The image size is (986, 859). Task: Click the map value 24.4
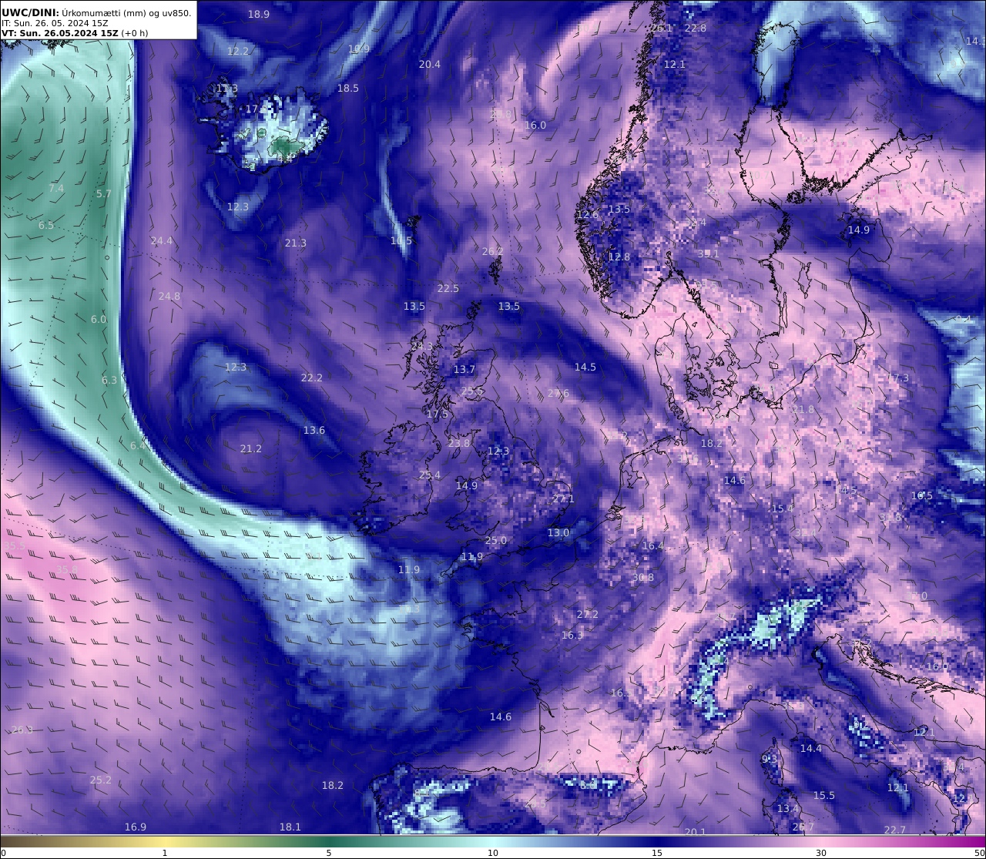click(x=162, y=241)
